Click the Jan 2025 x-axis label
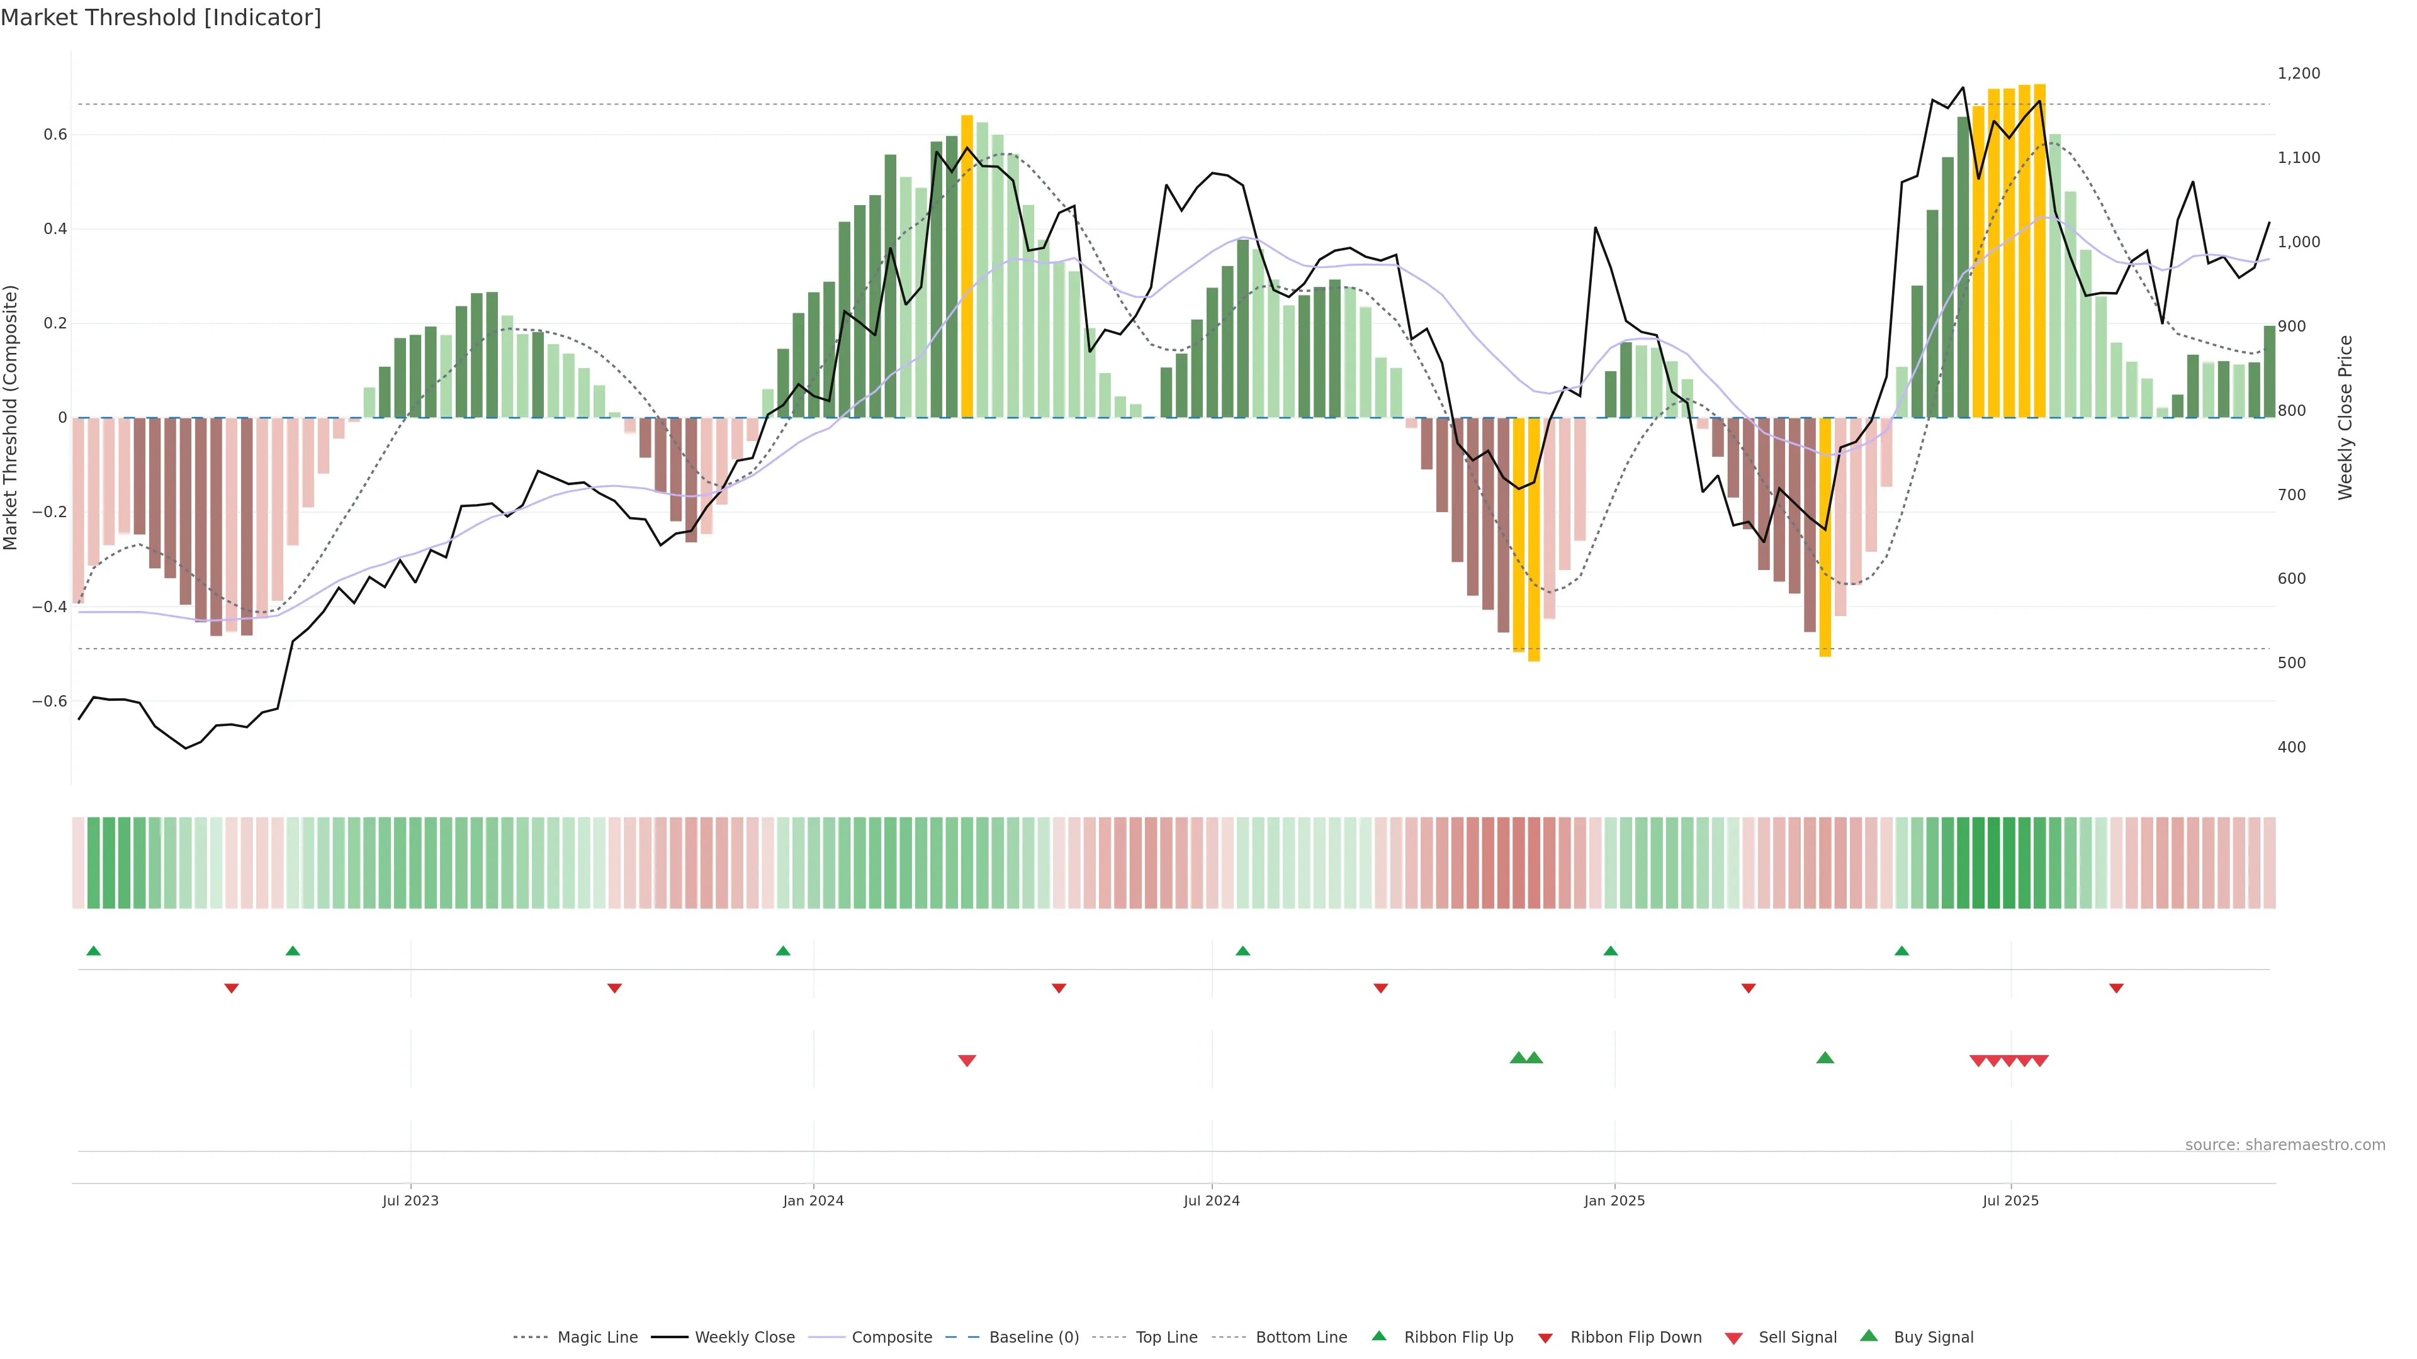The height and width of the screenshot is (1359, 2417). click(x=1614, y=1200)
